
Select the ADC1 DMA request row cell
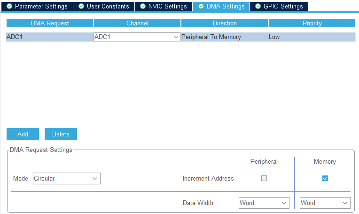pyautogui.click(x=50, y=37)
